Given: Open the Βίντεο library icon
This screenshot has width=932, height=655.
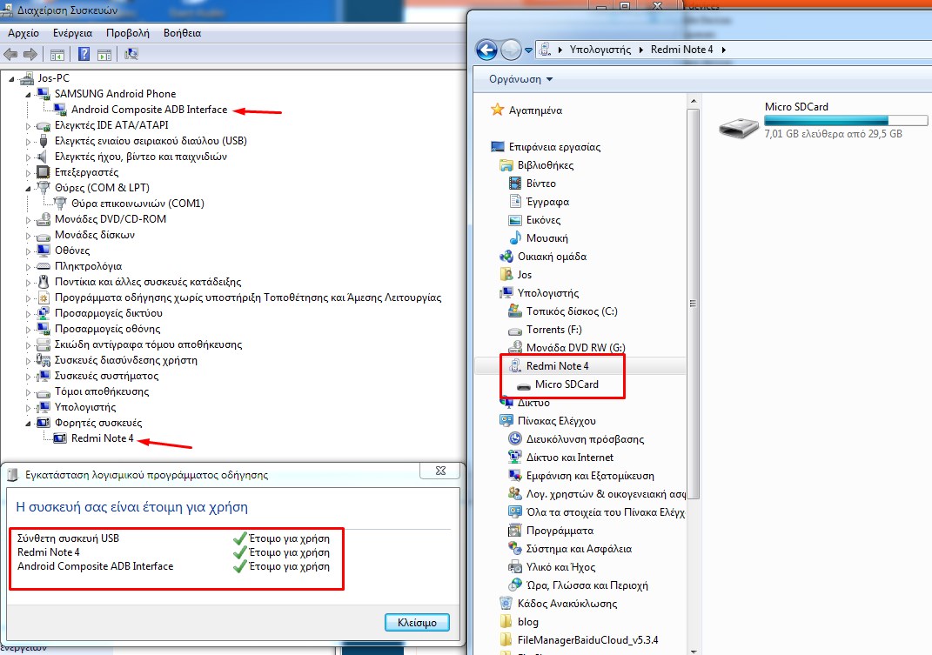Looking at the screenshot, I should pos(515,183).
